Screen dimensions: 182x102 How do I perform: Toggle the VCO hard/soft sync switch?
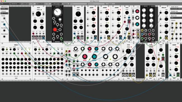tap(43, 14)
